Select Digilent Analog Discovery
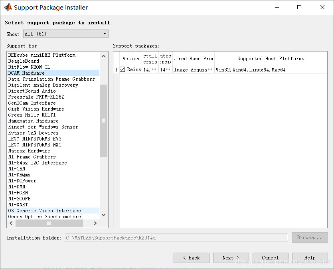This screenshot has width=334, height=269. point(53,85)
